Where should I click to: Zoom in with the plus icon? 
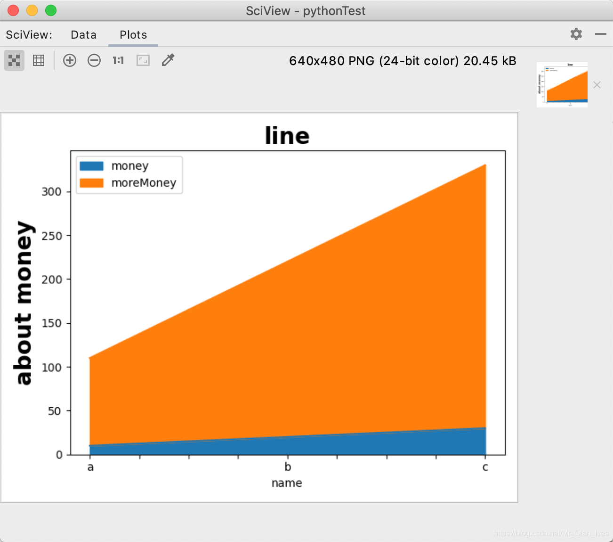(70, 60)
